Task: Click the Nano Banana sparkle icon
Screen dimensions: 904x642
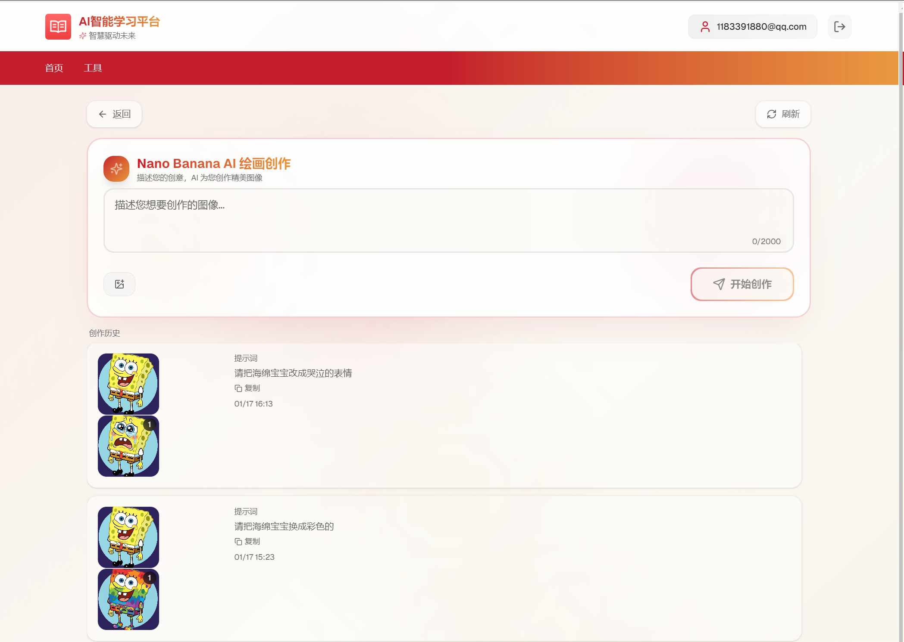Action: pos(116,169)
